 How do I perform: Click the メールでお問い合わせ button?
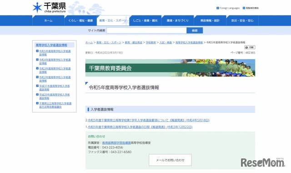click(170, 160)
